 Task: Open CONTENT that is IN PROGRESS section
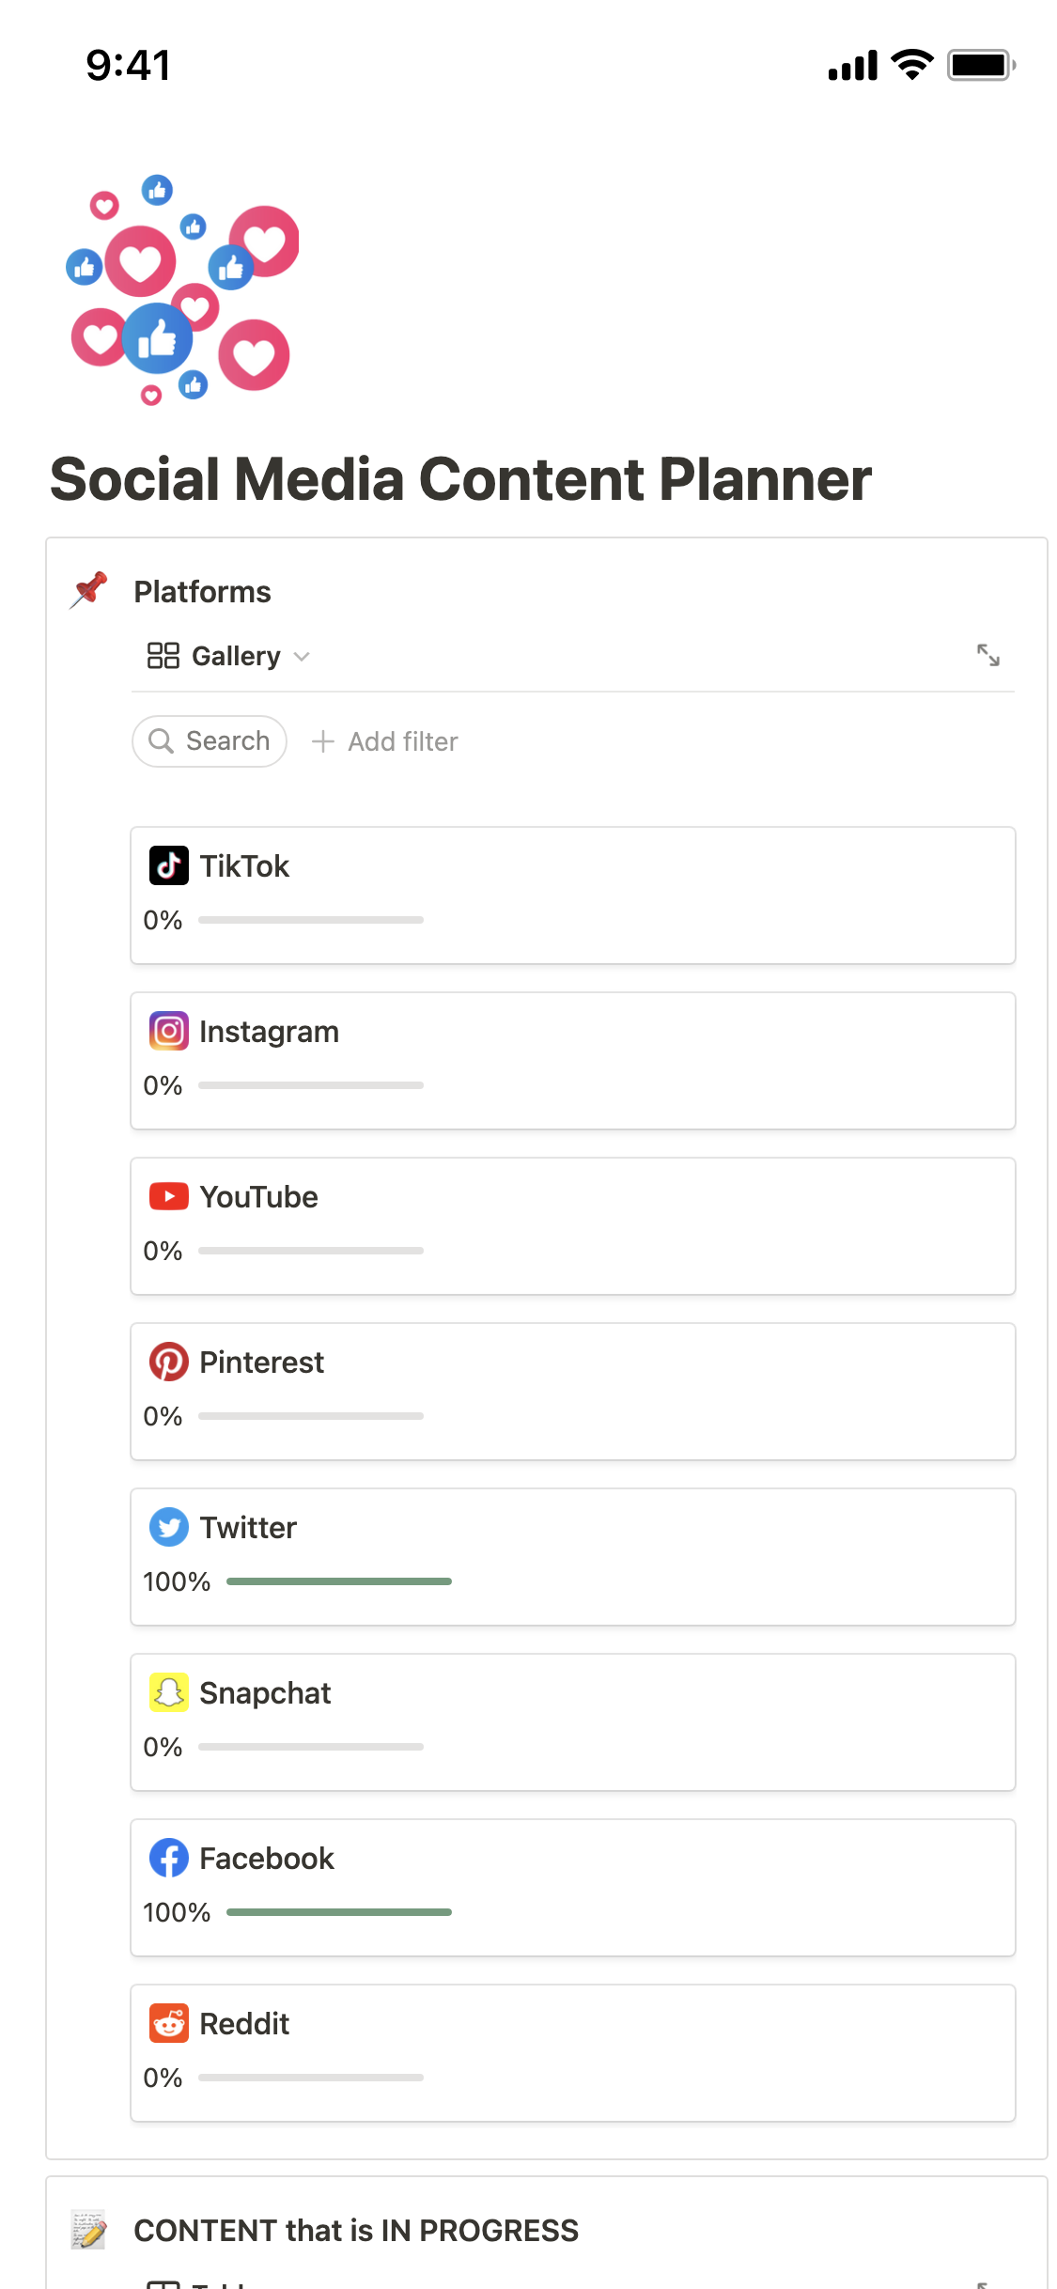pos(355,2230)
